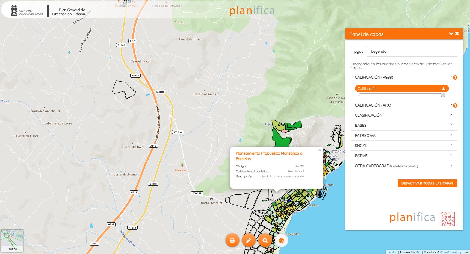This screenshot has height=254, width=470.
Task: Click the "Corral de Julva" map label
Action: coord(190,39)
